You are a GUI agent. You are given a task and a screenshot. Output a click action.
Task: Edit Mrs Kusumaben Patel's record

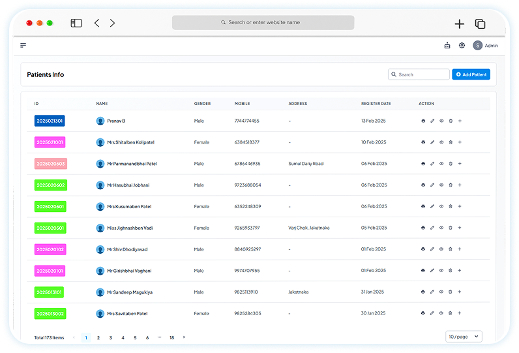pos(432,206)
